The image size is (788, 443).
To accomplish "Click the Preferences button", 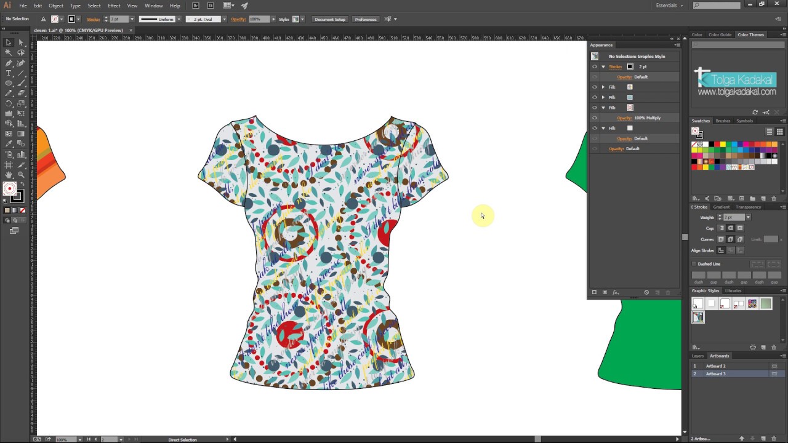I will click(x=366, y=19).
